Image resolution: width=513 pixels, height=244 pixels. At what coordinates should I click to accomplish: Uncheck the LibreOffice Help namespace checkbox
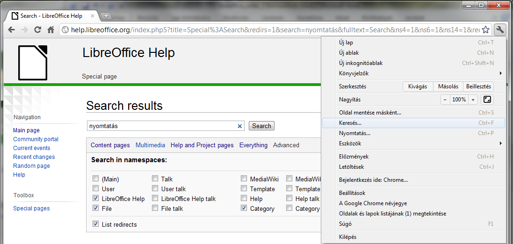pyautogui.click(x=95, y=198)
